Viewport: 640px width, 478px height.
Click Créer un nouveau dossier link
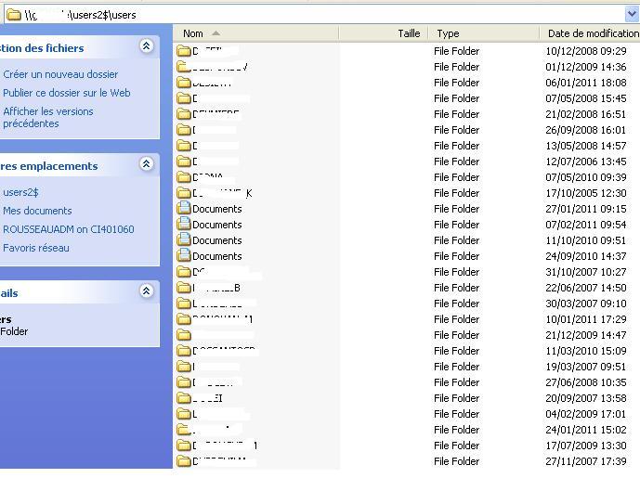pyautogui.click(x=60, y=74)
